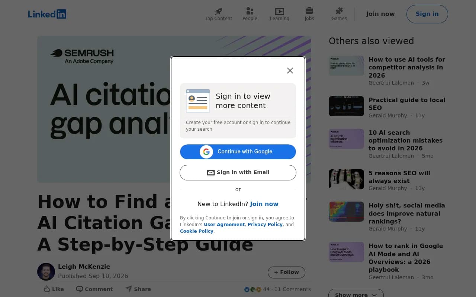Click Join now link inside dialog
476x297 pixels.
pyautogui.click(x=264, y=204)
